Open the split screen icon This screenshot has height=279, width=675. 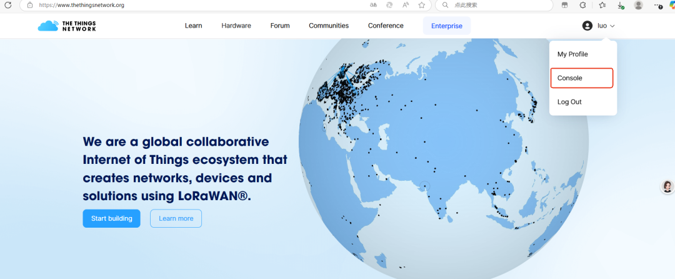[564, 5]
